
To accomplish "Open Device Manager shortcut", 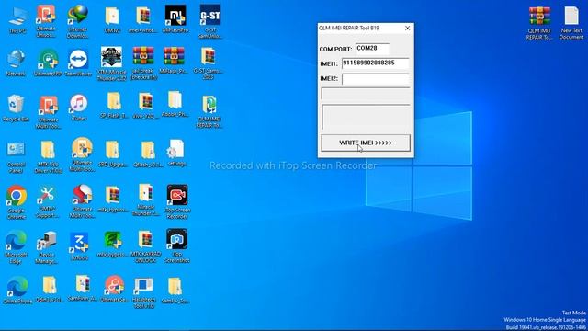I will (x=47, y=247).
